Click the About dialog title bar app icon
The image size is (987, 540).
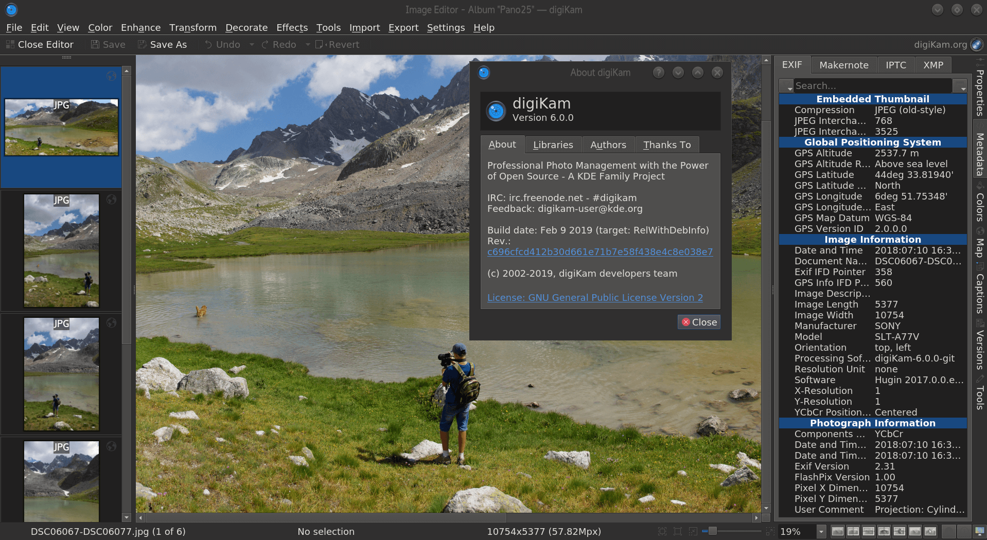(484, 73)
